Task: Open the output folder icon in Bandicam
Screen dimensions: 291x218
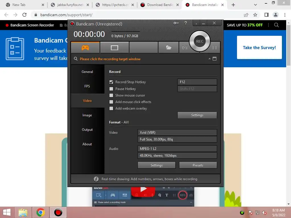Action: click(x=169, y=48)
